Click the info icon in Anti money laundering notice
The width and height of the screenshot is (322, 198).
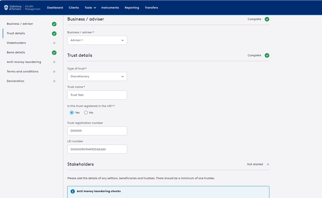[73, 191]
